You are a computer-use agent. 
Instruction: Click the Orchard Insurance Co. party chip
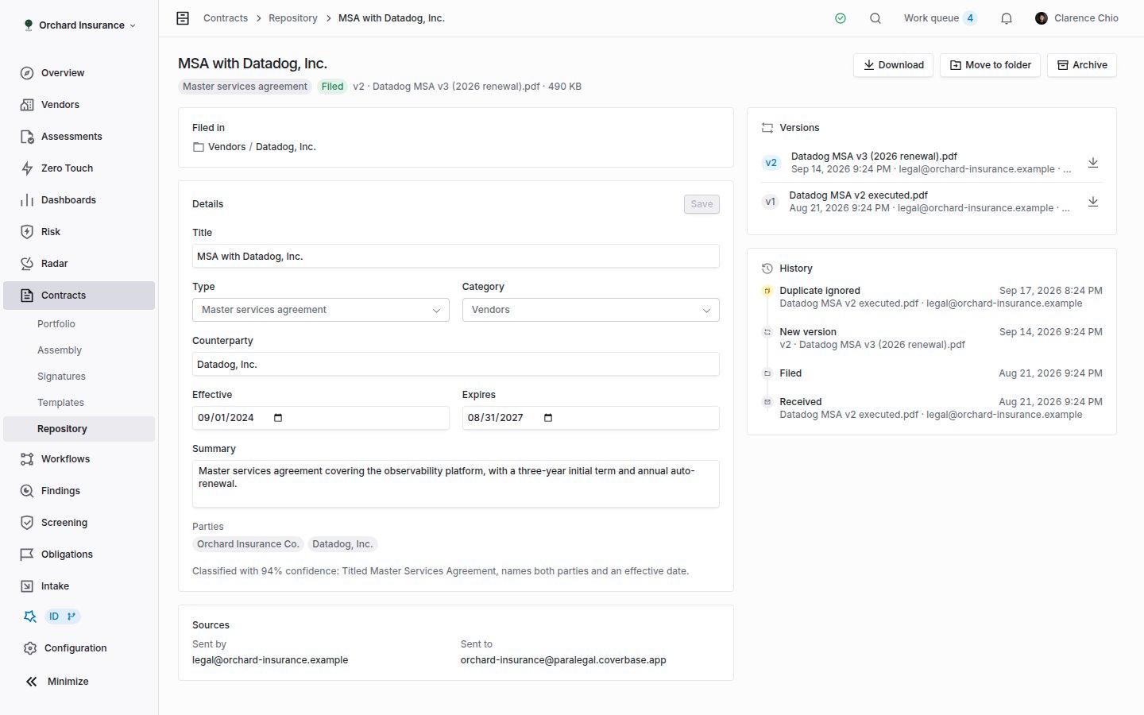(x=248, y=544)
